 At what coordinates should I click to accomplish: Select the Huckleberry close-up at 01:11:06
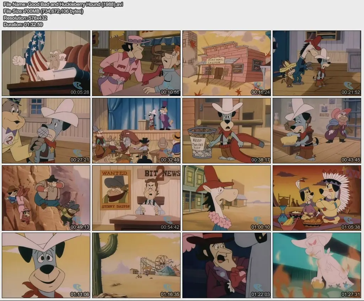[x=46, y=265]
